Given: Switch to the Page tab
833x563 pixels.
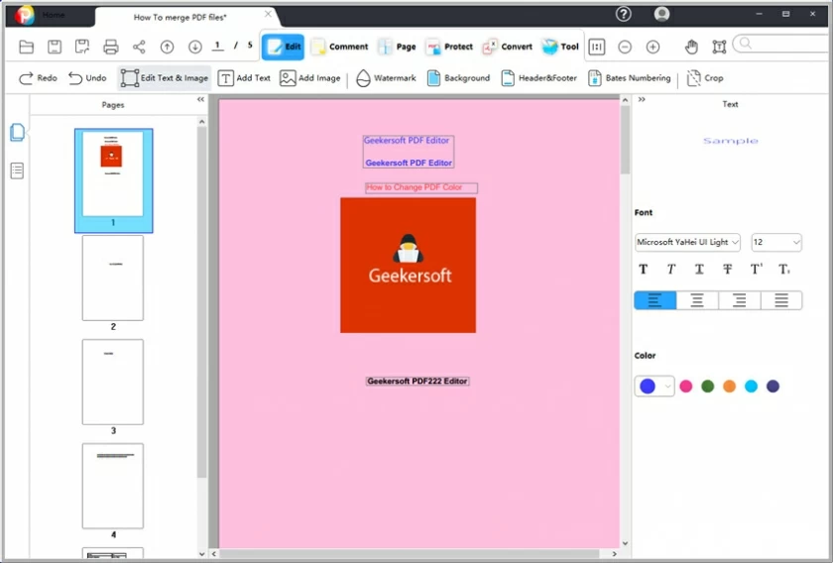Looking at the screenshot, I should [397, 47].
